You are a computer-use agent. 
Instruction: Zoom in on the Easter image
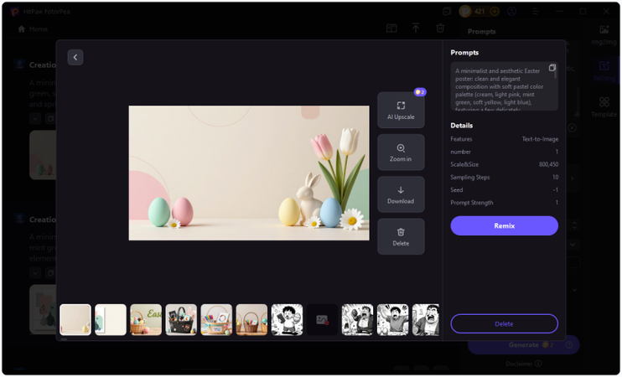point(401,152)
